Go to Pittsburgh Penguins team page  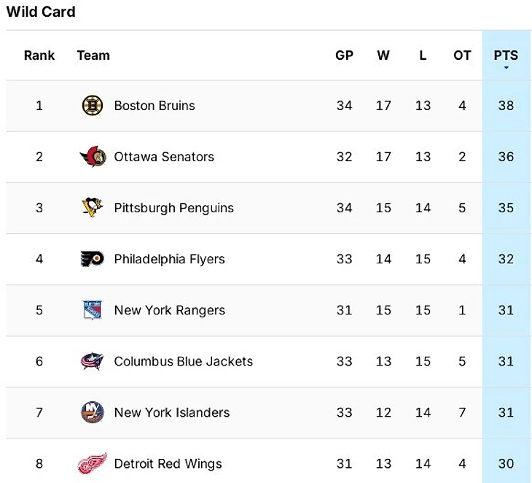pos(173,208)
